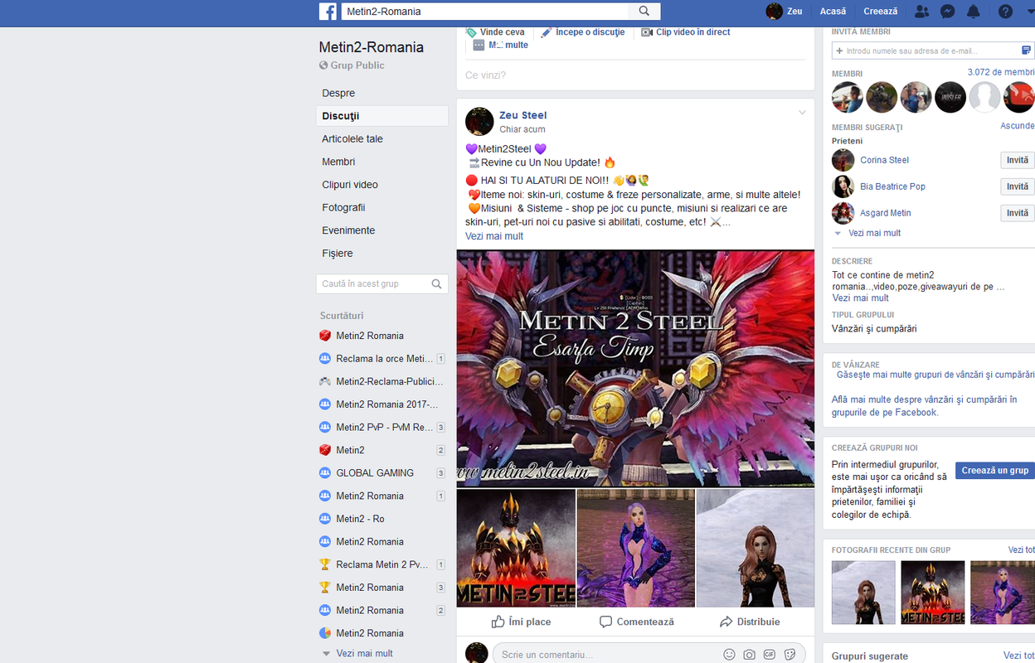Click Corina Steel profile avatar
This screenshot has height=663, width=1035.
coord(843,160)
